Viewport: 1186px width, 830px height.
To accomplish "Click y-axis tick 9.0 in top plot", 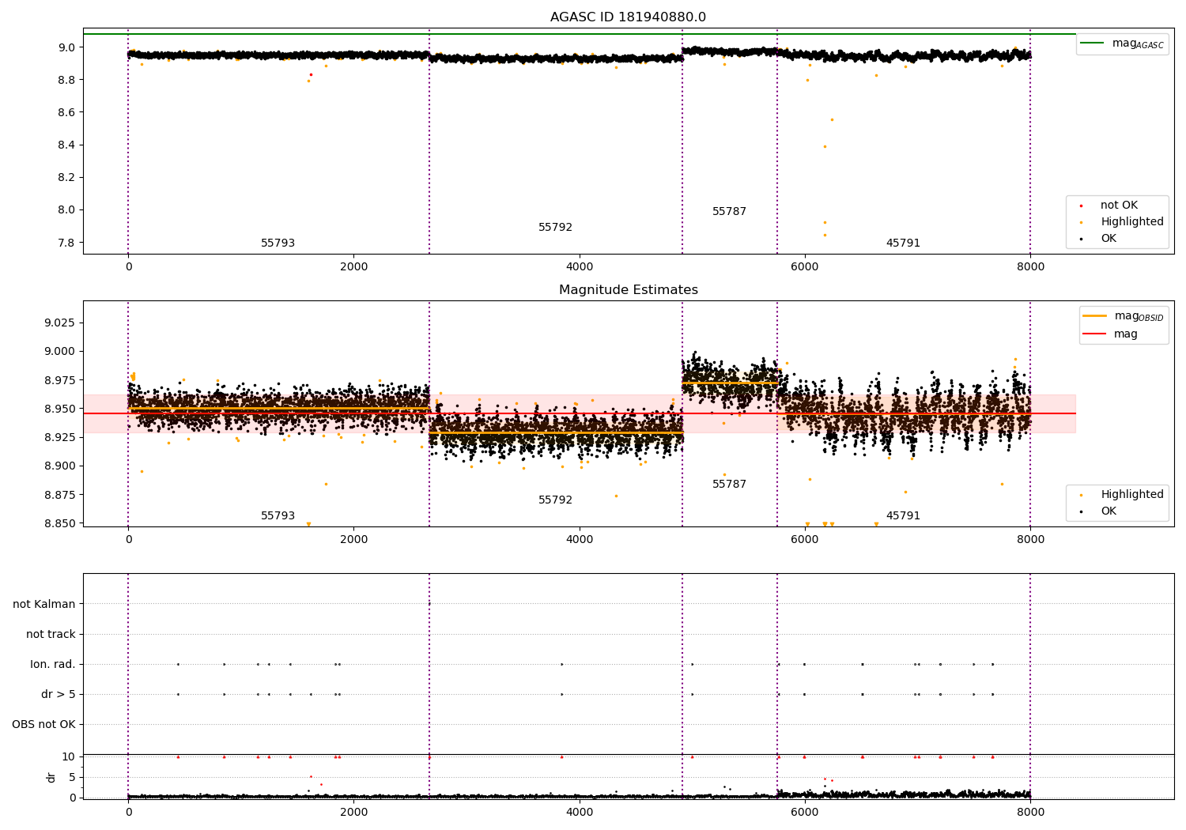I will (x=66, y=47).
